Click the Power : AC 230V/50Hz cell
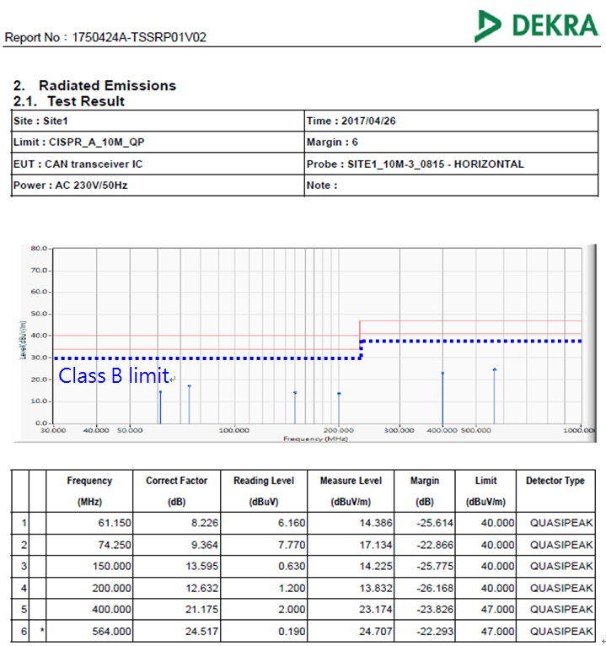This screenshot has width=606, height=646. click(x=158, y=186)
